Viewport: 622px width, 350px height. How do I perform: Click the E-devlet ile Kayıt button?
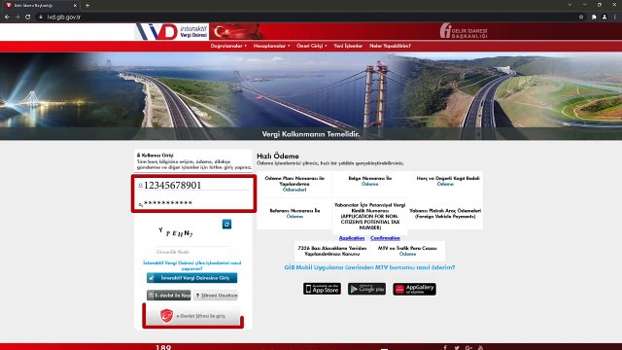168,296
